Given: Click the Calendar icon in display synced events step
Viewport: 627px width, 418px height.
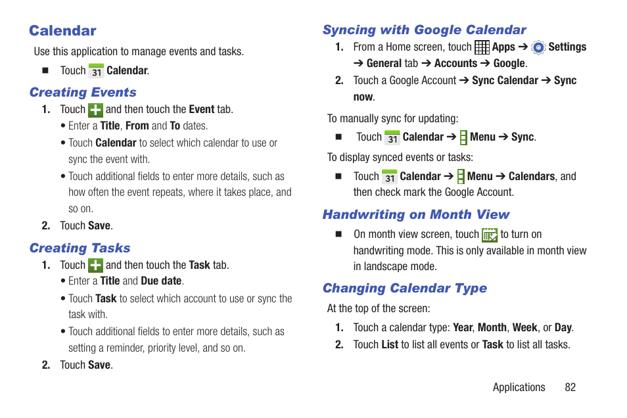Looking at the screenshot, I should tap(390, 177).
